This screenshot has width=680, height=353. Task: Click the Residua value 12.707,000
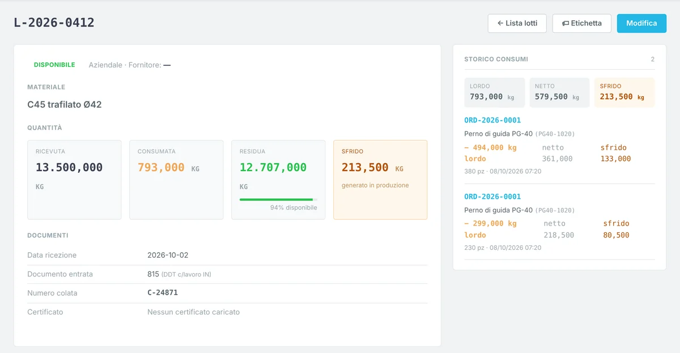(x=273, y=168)
